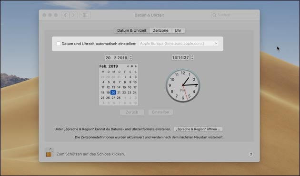Click the 'Zum Schützen auf das Schloss klicken' text
300x176 pixels.
coord(90,154)
